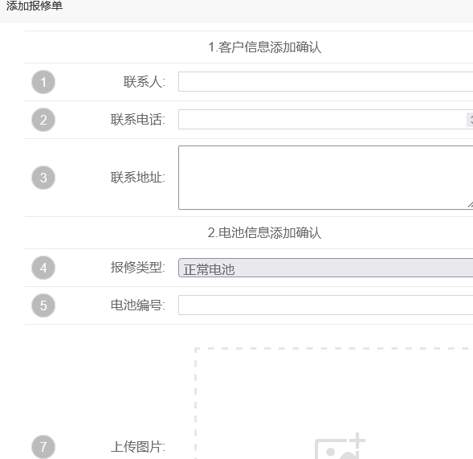Click the step 7 circle badge
The width and height of the screenshot is (473, 459).
click(43, 447)
